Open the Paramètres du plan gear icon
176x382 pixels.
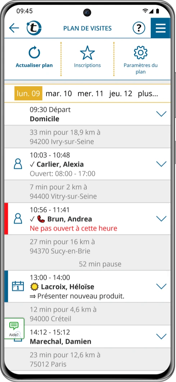click(x=141, y=52)
